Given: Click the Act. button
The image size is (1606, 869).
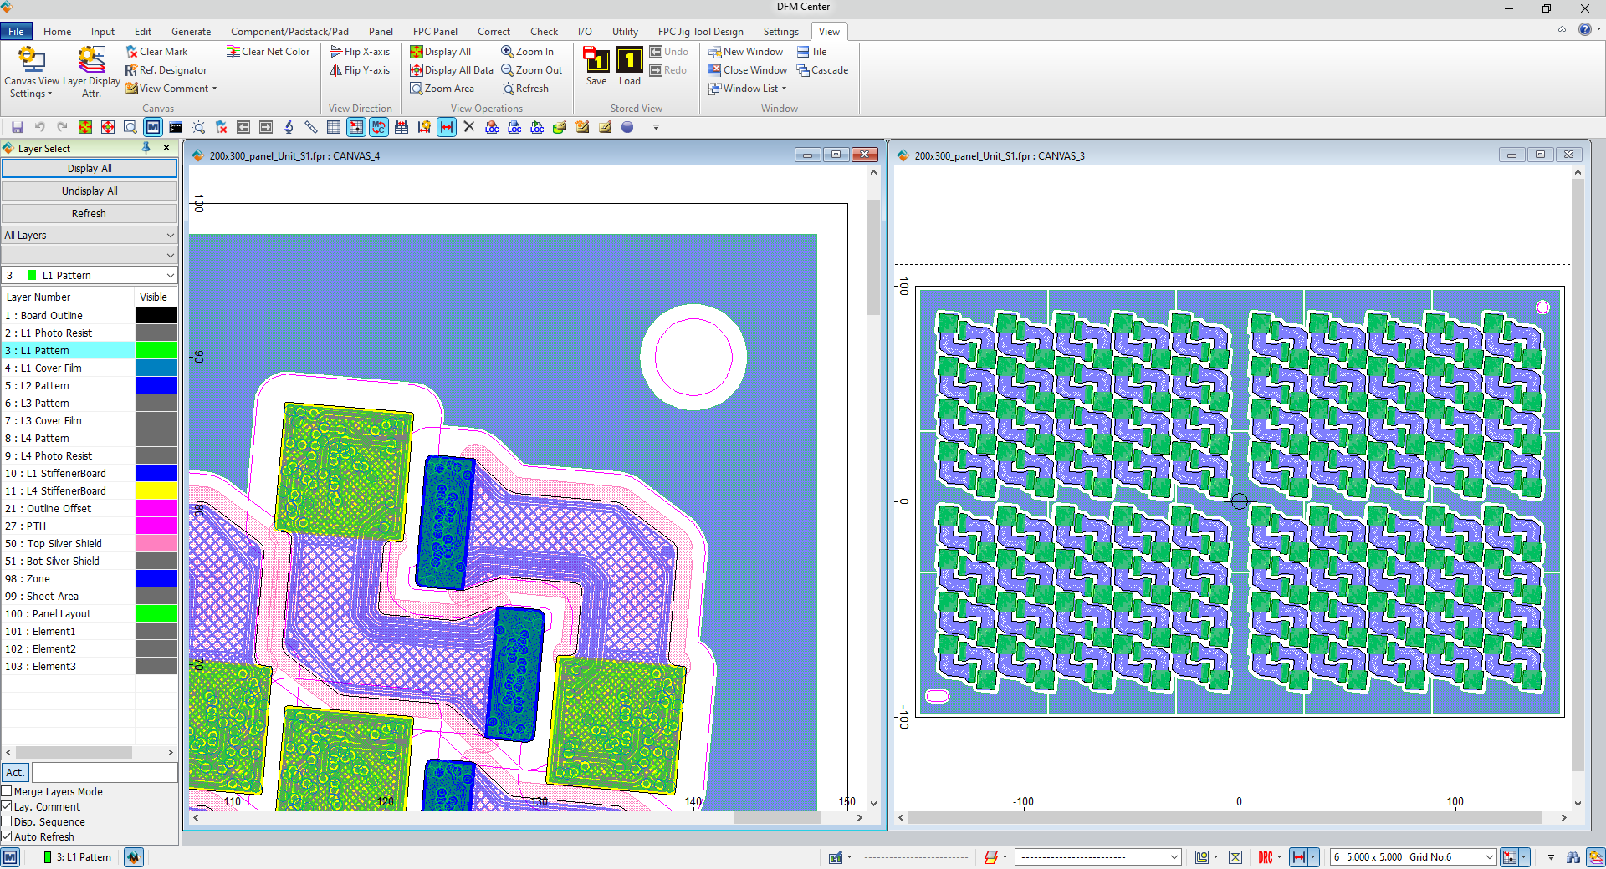Looking at the screenshot, I should pos(15,772).
